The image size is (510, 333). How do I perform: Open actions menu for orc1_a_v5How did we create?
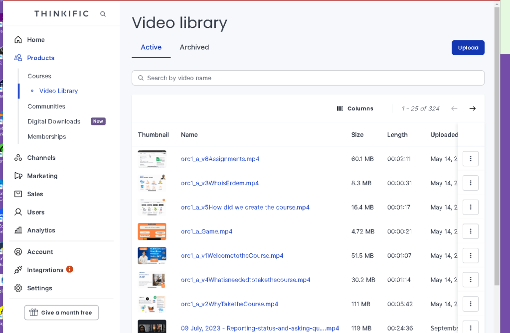click(470, 207)
